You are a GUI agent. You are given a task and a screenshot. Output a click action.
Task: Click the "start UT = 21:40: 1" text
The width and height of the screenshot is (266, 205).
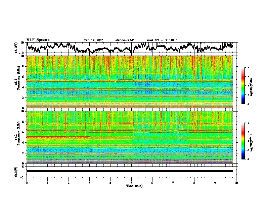(x=162, y=40)
